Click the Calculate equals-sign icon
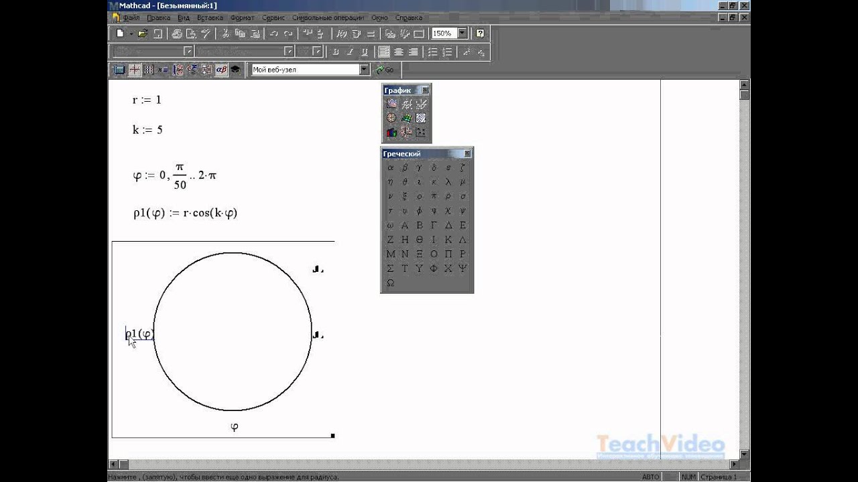 (x=371, y=33)
